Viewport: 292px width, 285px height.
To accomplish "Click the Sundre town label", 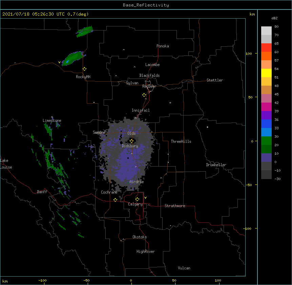I will pyautogui.click(x=99, y=132).
